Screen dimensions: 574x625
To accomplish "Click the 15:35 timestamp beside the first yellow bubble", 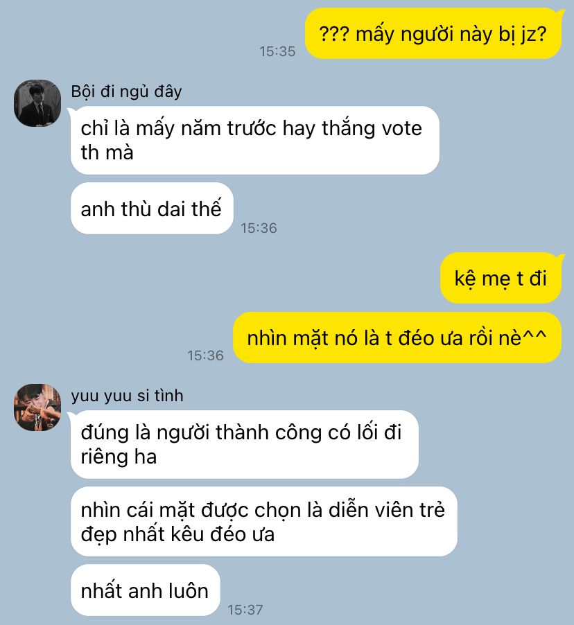I will point(277,51).
